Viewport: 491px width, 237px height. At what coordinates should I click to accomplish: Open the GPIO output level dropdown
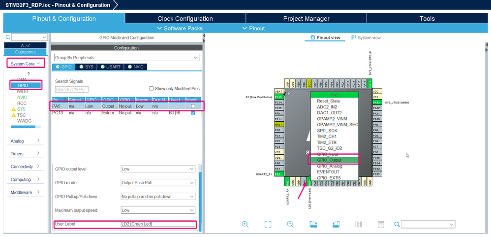(158, 169)
